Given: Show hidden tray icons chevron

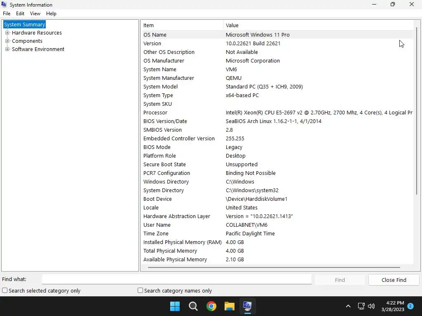Looking at the screenshot, I should click(x=348, y=306).
